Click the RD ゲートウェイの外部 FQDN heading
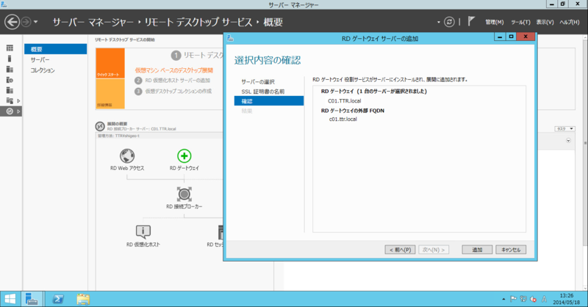Viewport: 588px width, 307px height. click(353, 111)
